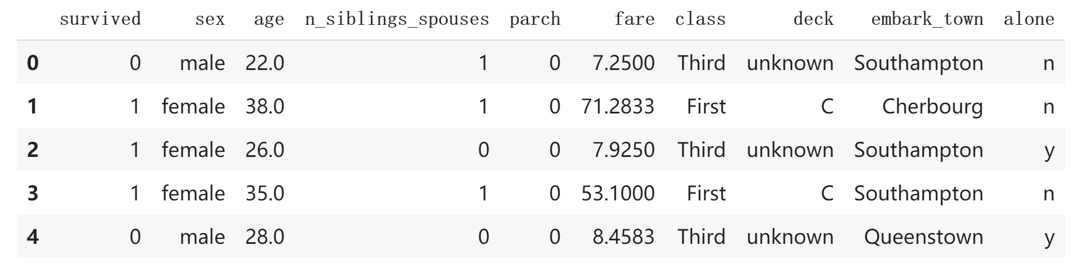Image resolution: width=1086 pixels, height=267 pixels.
Task: Click the Queenstown embark town cell
Action: coord(923,237)
